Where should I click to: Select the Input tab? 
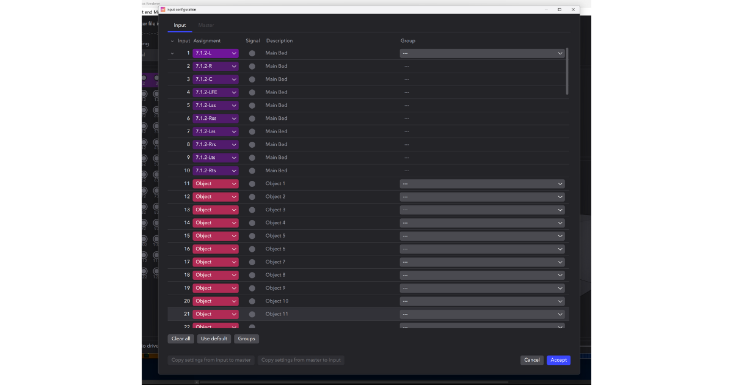tap(180, 25)
